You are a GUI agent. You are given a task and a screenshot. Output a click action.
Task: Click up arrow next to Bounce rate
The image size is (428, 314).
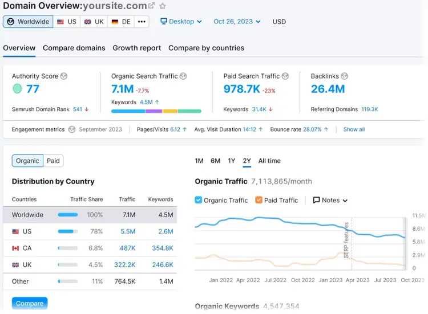pos(326,129)
